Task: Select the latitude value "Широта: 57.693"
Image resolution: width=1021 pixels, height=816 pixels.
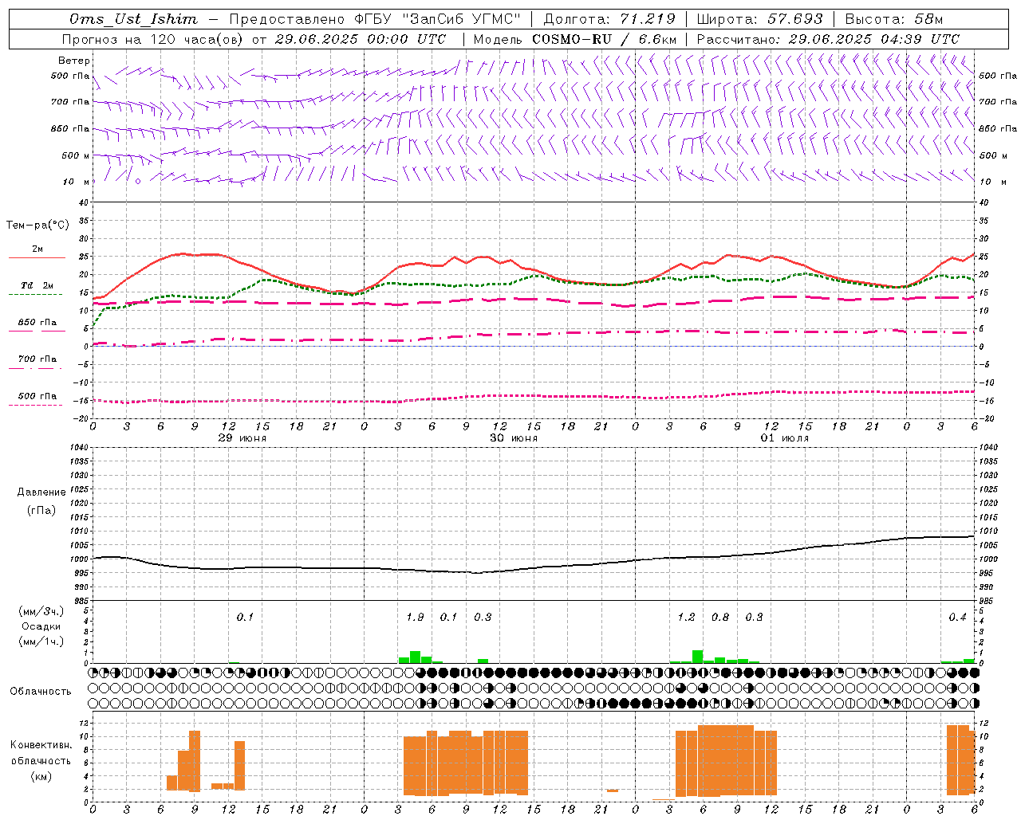Action: 759,19
